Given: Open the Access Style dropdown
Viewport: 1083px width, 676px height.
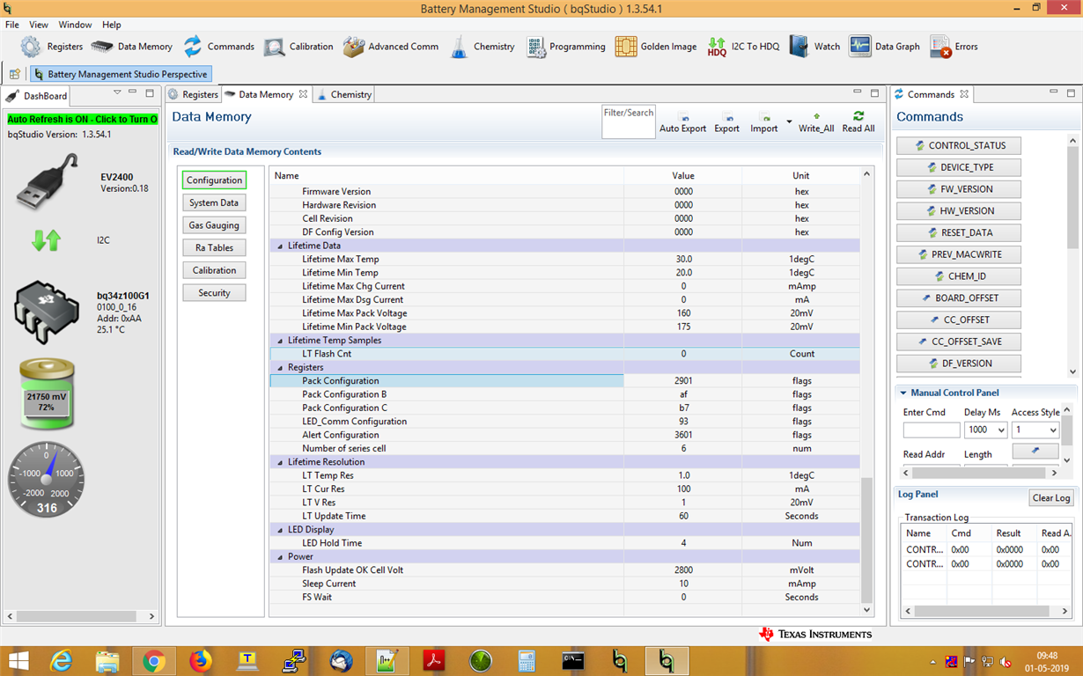Looking at the screenshot, I should point(1052,430).
